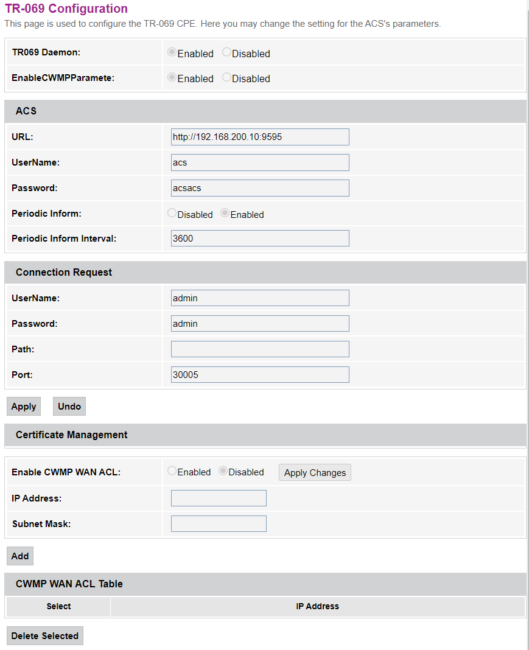Viewport: 529px width, 650px height.
Task: Click the ACS URL input field
Action: coord(260,137)
